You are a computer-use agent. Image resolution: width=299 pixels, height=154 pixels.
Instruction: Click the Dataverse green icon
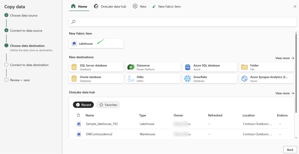pos(131,67)
